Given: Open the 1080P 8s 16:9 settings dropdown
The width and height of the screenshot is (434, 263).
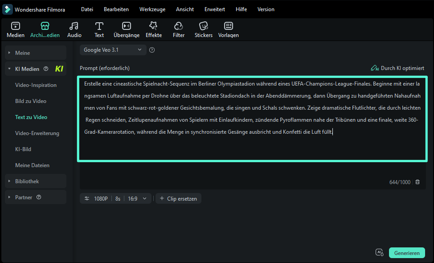Looking at the screenshot, I should pos(115,199).
